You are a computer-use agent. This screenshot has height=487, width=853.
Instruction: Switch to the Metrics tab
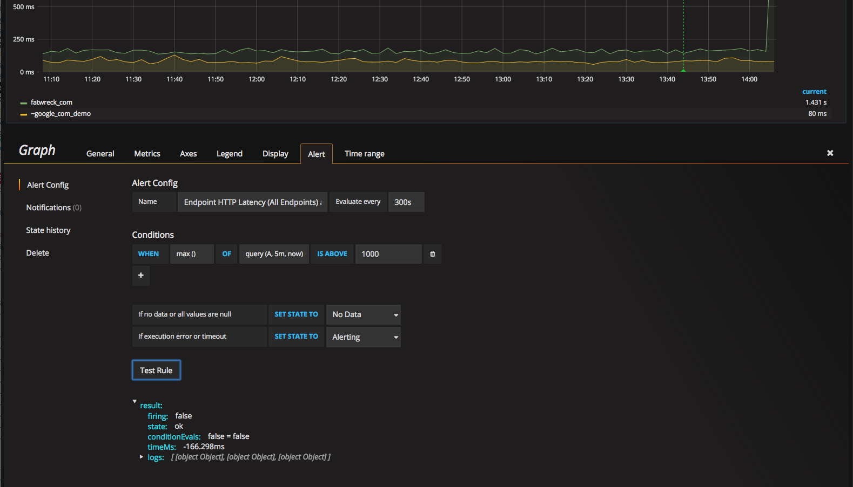[147, 154]
